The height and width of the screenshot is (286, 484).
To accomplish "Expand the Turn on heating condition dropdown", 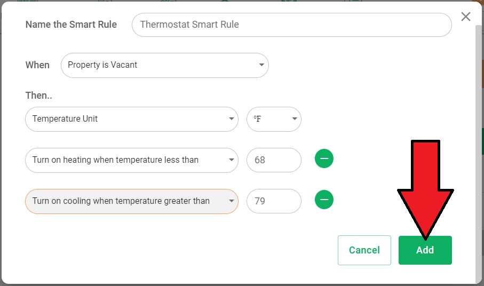I will pyautogui.click(x=132, y=160).
